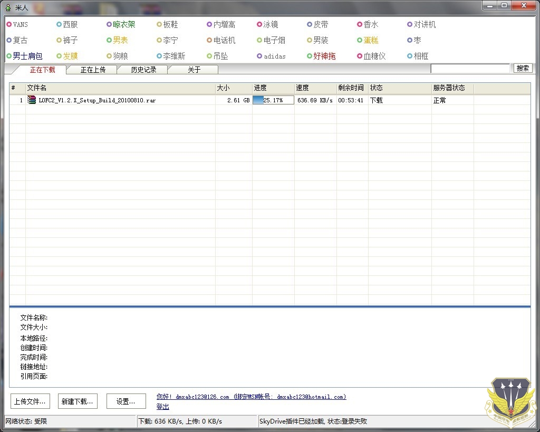Click the RAR archive icon of LOFC2 file
The width and height of the screenshot is (540, 432).
click(32, 100)
